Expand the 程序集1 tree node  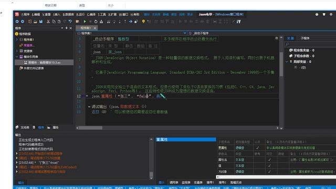coord(17,39)
